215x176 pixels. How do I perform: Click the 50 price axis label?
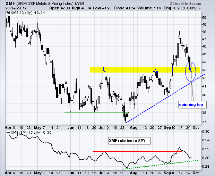(204, 18)
